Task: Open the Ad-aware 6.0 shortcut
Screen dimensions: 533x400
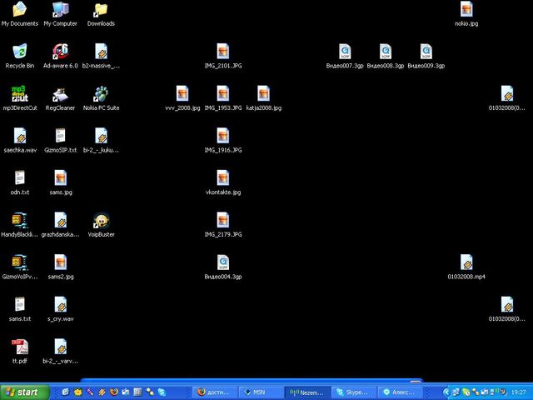Action: click(x=60, y=52)
